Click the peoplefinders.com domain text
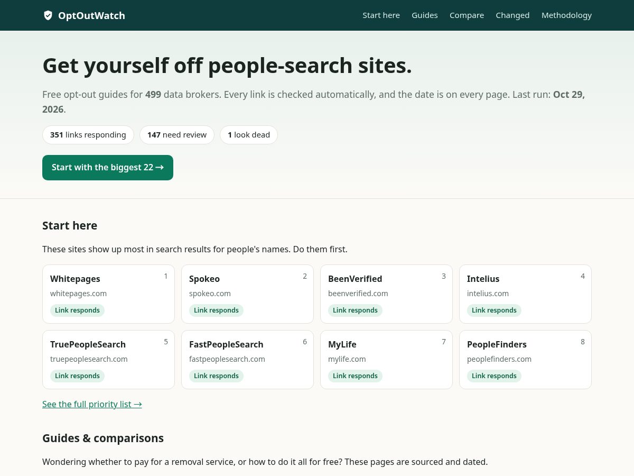The width and height of the screenshot is (634, 476). coord(499,359)
